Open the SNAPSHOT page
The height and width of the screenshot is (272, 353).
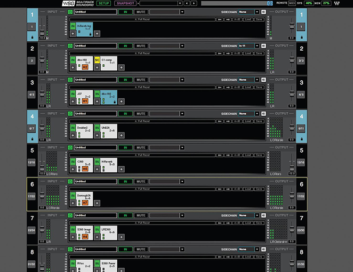125,3
